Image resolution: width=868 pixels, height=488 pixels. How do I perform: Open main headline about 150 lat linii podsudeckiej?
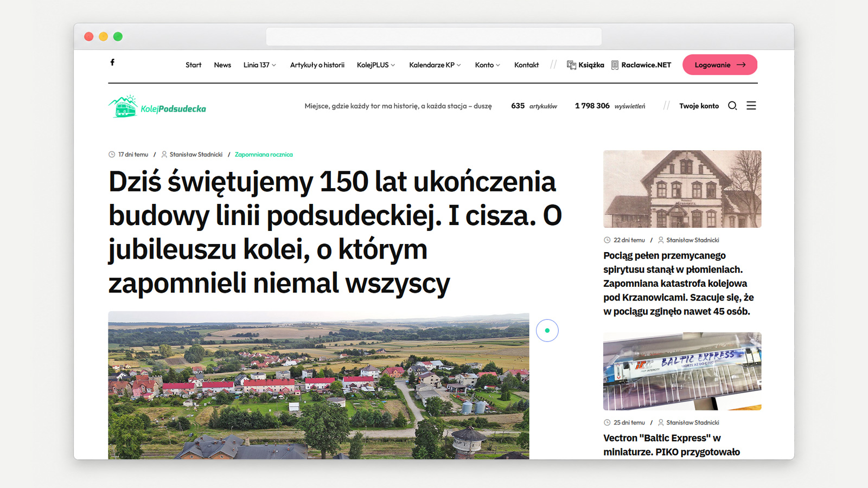[335, 232]
